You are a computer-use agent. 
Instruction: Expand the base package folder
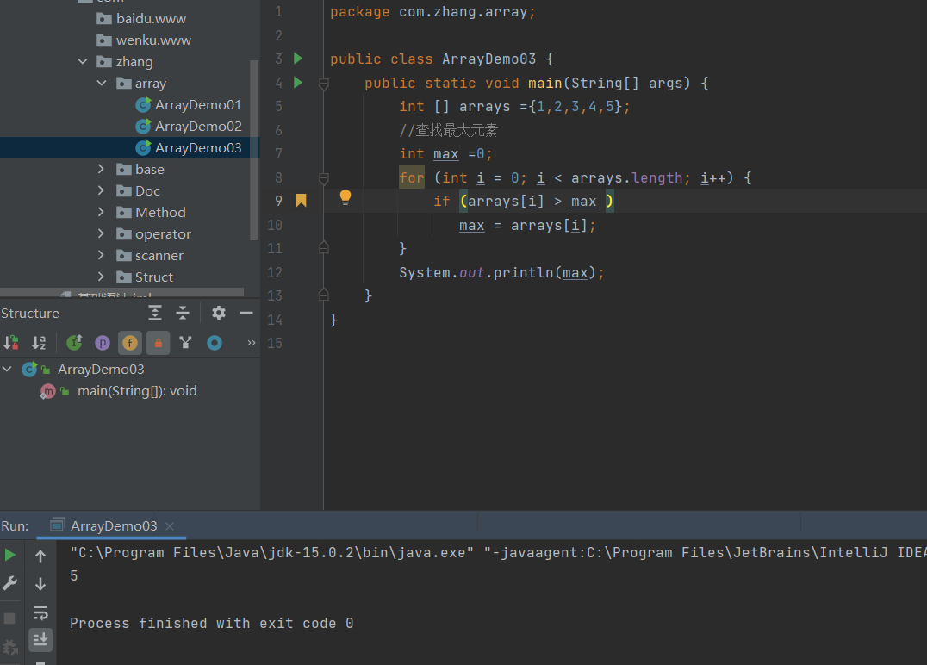click(x=101, y=169)
